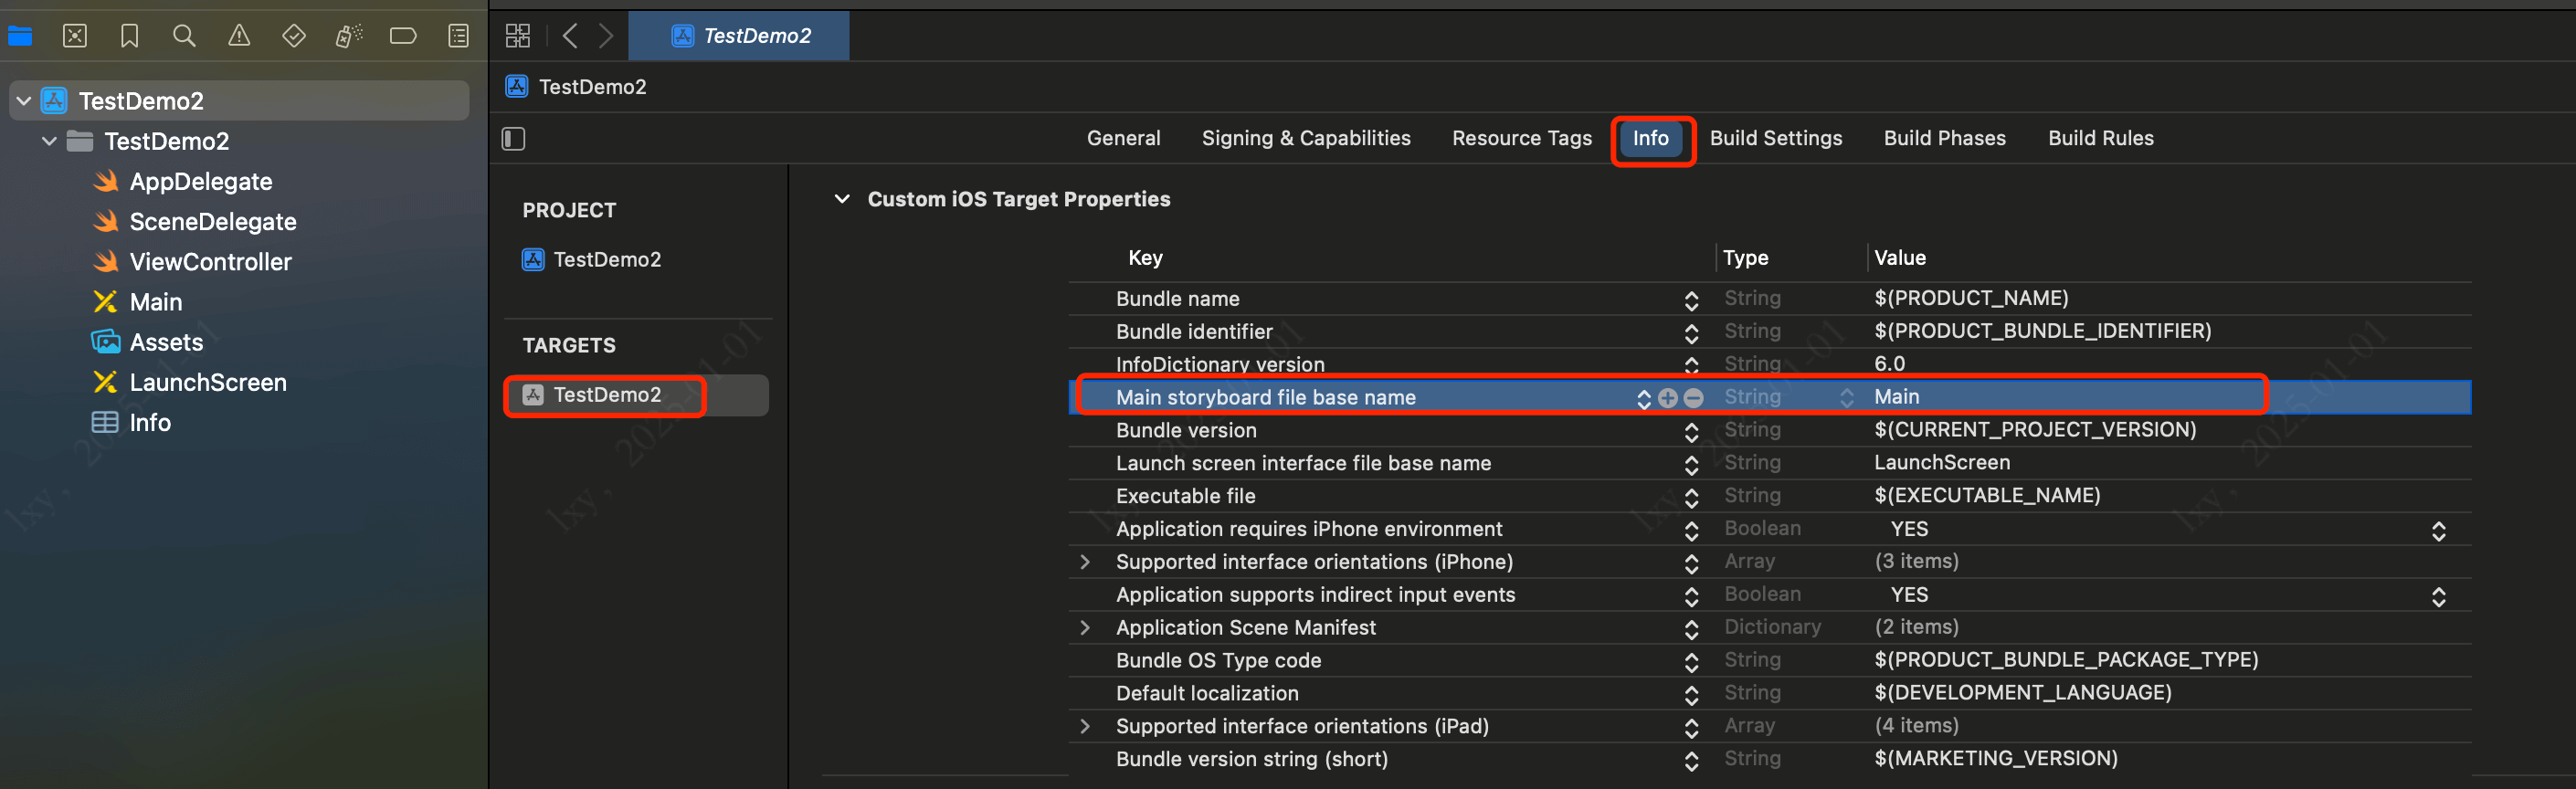The height and width of the screenshot is (789, 2576).
Task: Open the Source Control navigator
Action: click(x=75, y=37)
